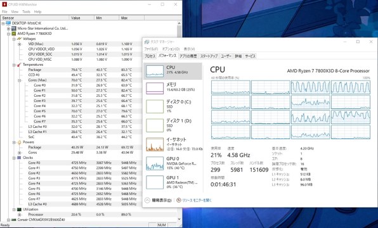Collapse the DESKTOP root tree node
378x228 pixels.
coord(3,23)
